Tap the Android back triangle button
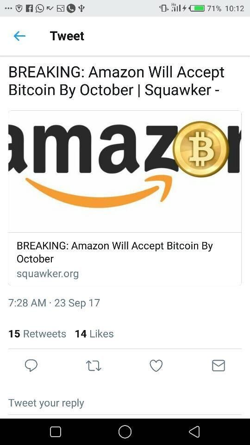The height and width of the screenshot is (445, 250). click(194, 432)
